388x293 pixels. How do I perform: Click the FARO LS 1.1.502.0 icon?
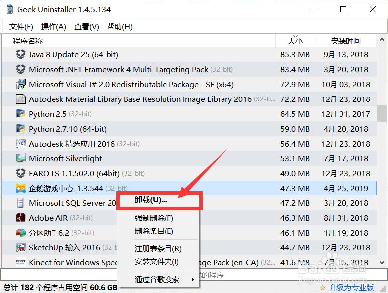[20, 173]
